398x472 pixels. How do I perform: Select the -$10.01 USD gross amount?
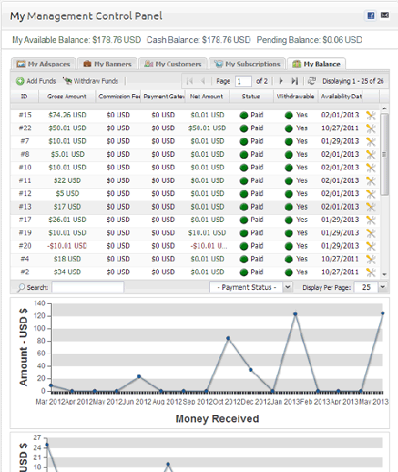coord(66,246)
